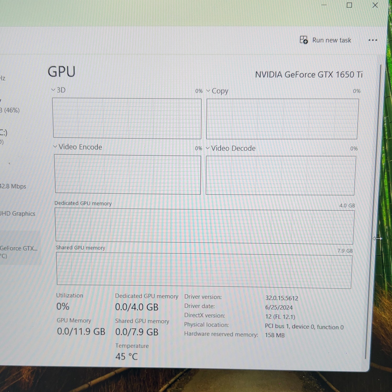
Task: Click the Hardware reserved memory: label
Action: point(221,334)
